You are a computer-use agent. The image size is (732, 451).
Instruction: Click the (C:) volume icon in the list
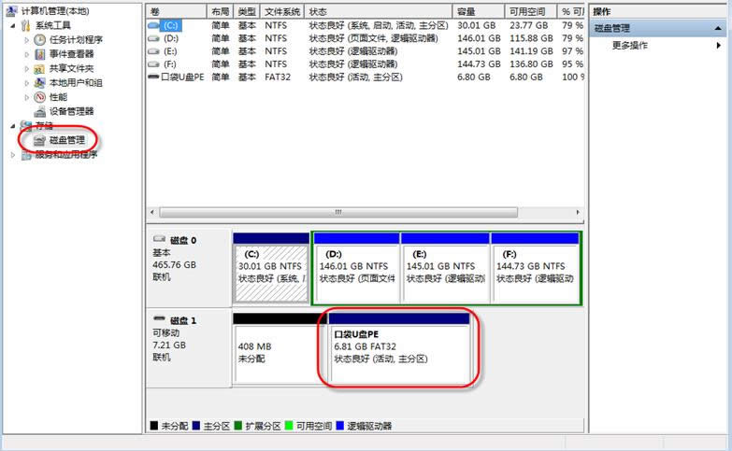[154, 25]
